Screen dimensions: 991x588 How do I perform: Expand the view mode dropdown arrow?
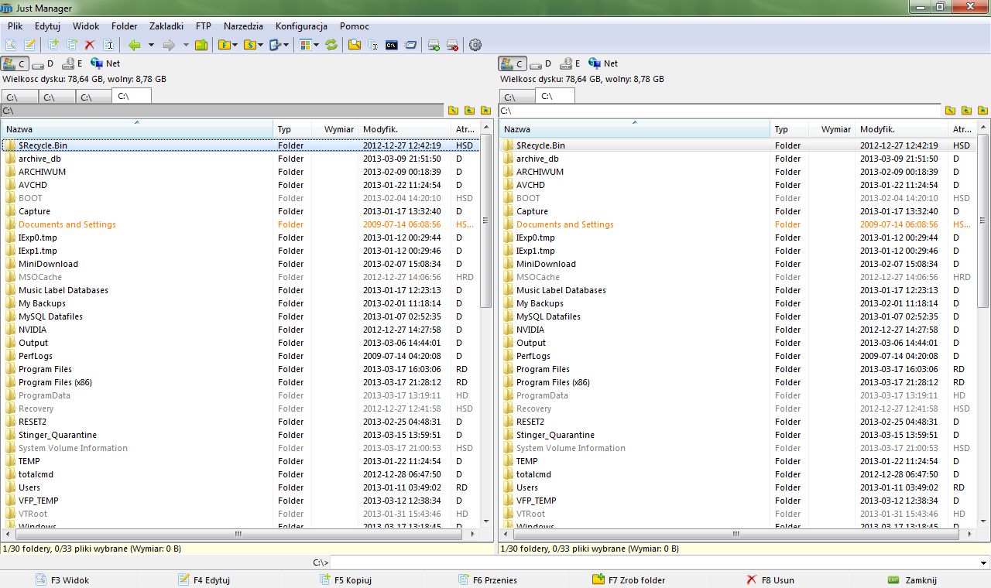[317, 45]
